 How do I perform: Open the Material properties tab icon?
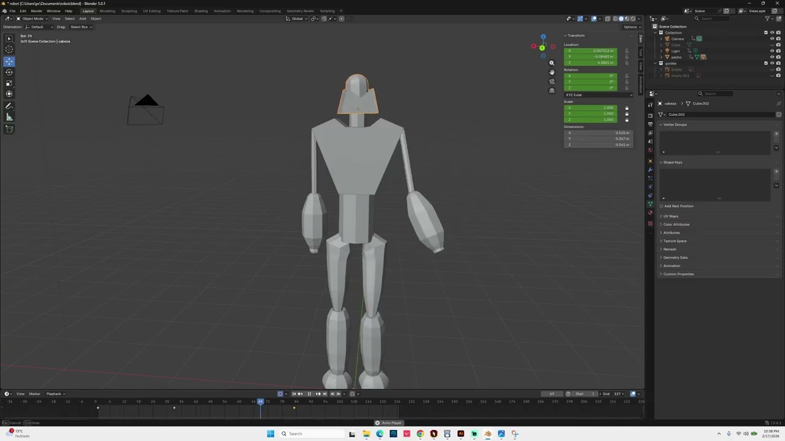click(650, 213)
